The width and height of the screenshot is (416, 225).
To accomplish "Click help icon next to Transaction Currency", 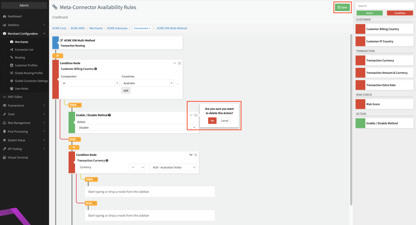I will tap(107, 161).
